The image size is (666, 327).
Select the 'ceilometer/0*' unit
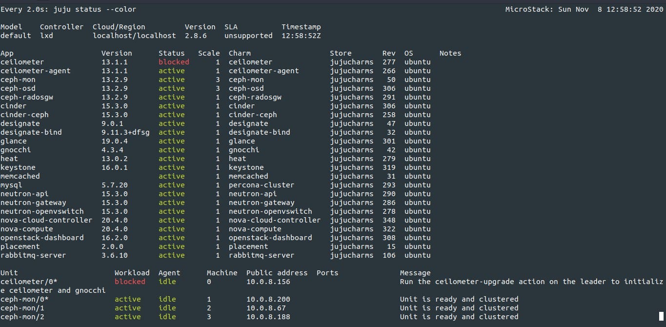(x=29, y=282)
